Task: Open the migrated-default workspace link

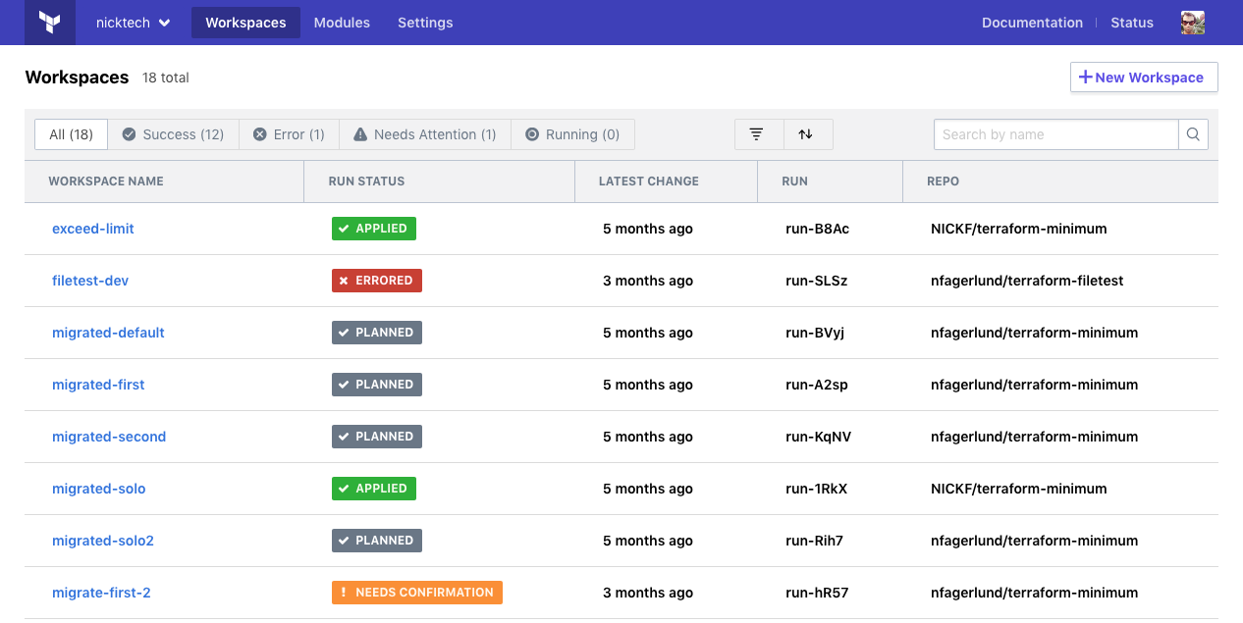Action: click(108, 333)
